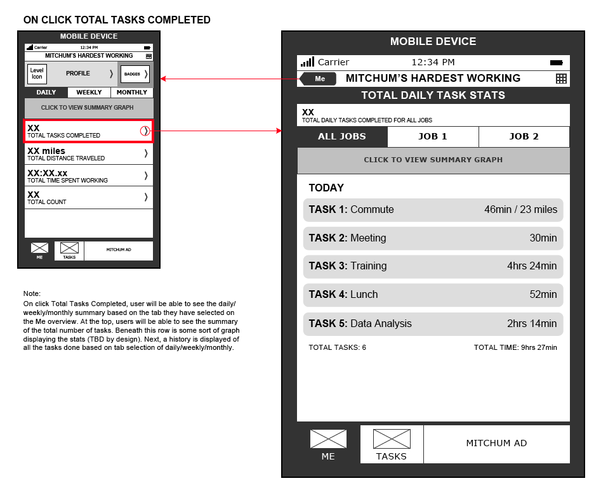
Task: Click 52min value in Lunch row
Action: click(543, 294)
